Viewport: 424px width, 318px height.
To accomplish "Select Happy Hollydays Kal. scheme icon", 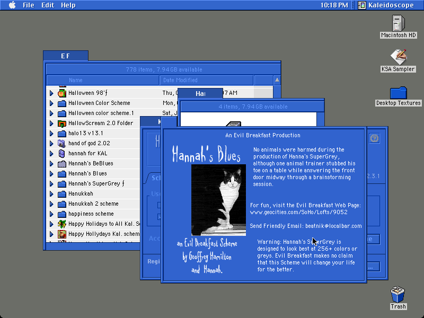I will tap(62, 234).
